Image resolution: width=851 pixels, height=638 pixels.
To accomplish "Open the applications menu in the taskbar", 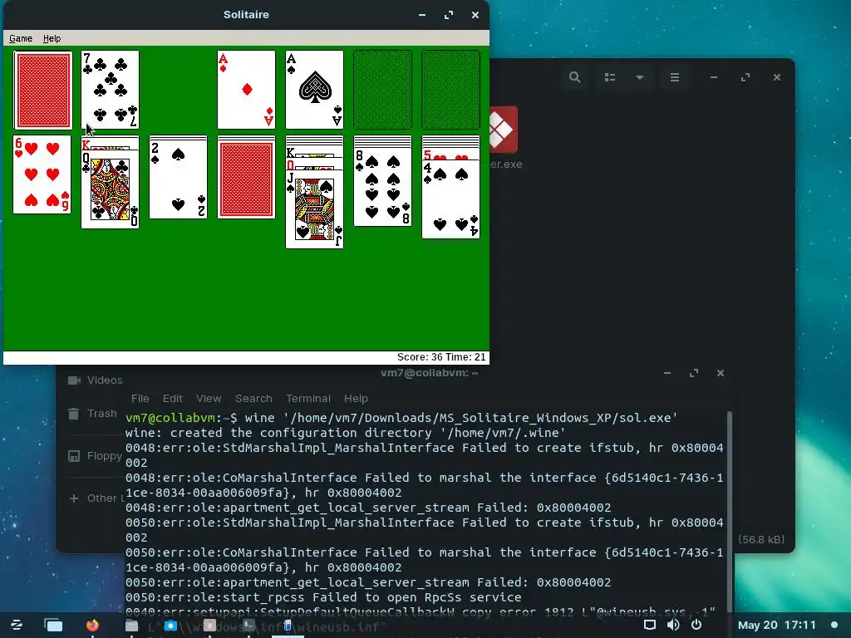I will click(17, 625).
